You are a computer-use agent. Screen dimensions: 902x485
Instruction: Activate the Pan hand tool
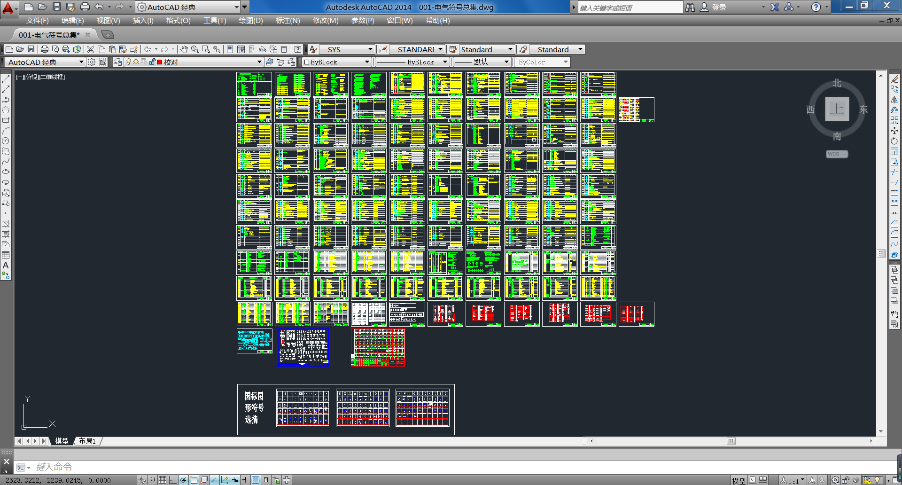(184, 49)
